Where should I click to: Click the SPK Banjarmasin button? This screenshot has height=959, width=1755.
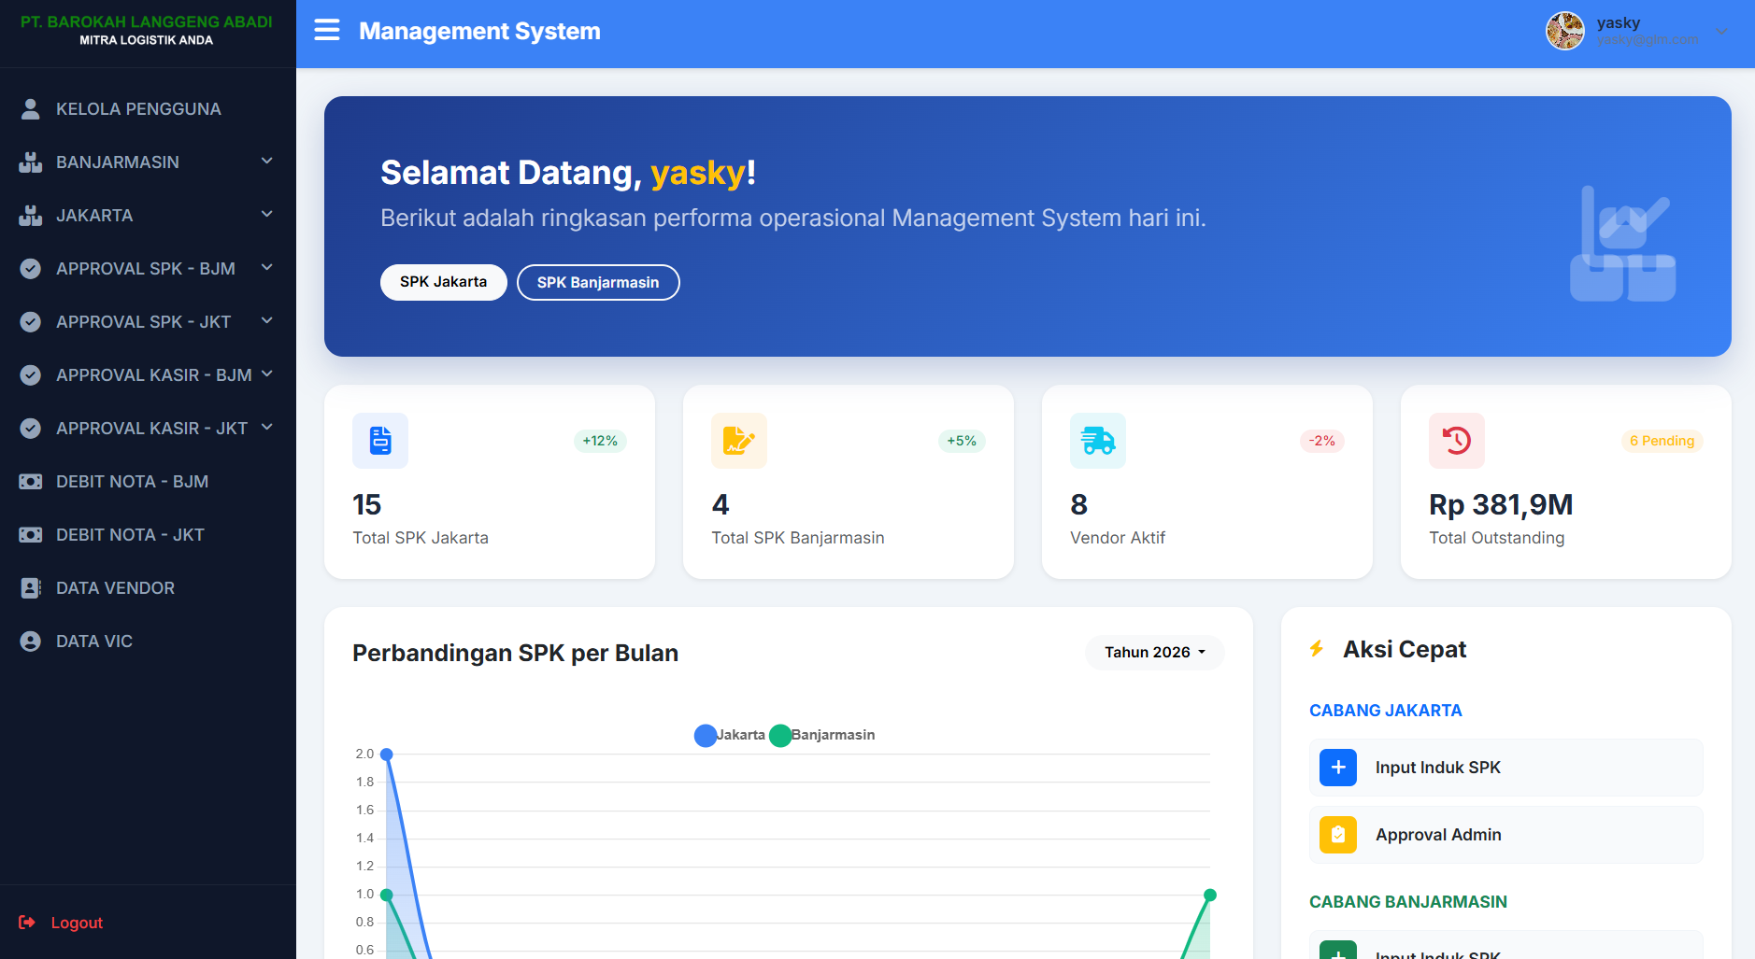[x=598, y=282]
